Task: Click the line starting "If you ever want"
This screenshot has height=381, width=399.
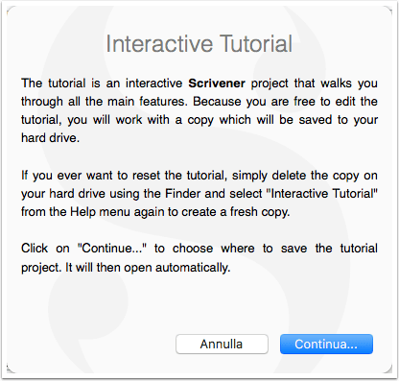Action: click(x=199, y=176)
